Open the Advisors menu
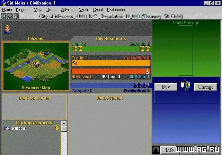Screen dimensions: 222x155 [68, 10]
